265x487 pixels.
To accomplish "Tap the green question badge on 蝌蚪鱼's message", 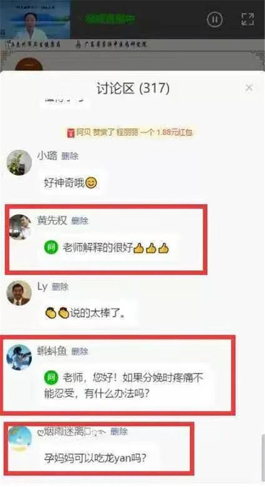I will pos(51,378).
